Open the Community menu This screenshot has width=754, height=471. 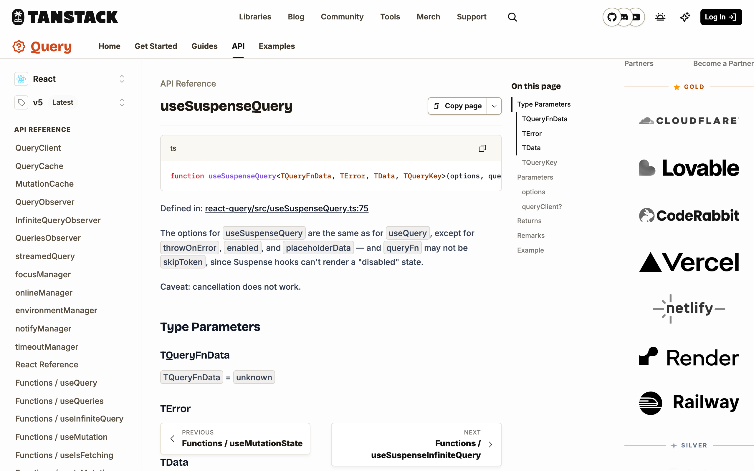pos(342,17)
